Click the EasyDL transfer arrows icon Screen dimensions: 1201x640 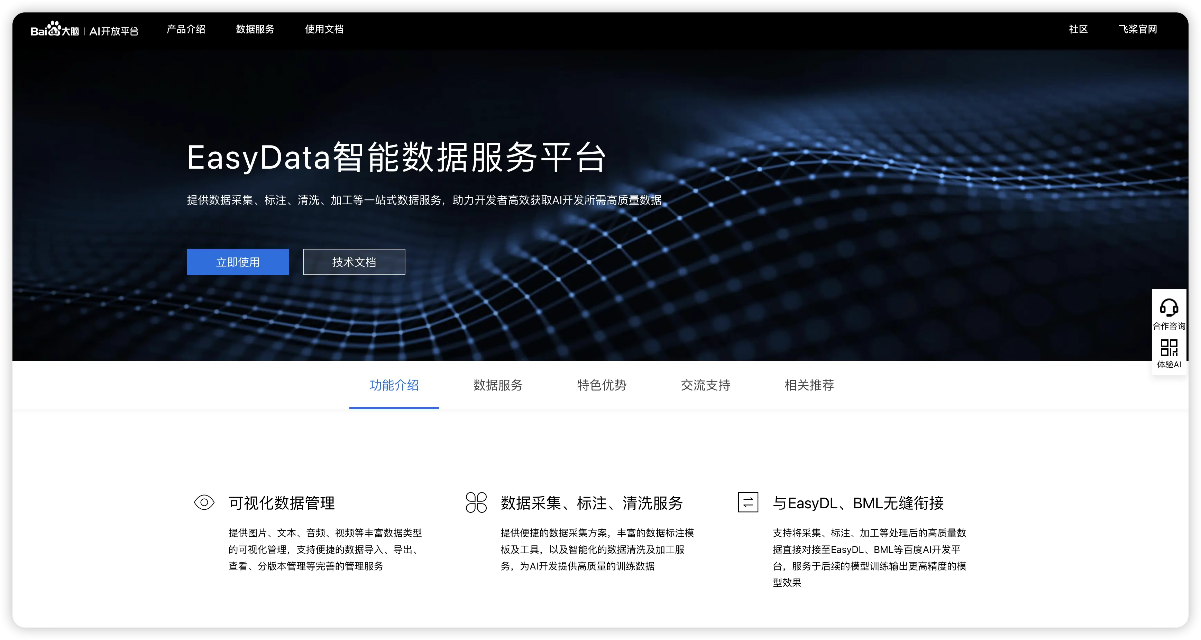[748, 502]
